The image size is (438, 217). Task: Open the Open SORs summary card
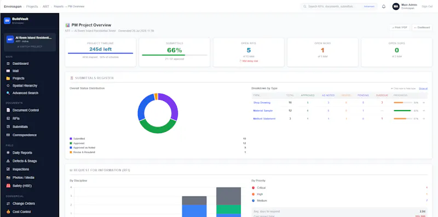click(x=396, y=52)
